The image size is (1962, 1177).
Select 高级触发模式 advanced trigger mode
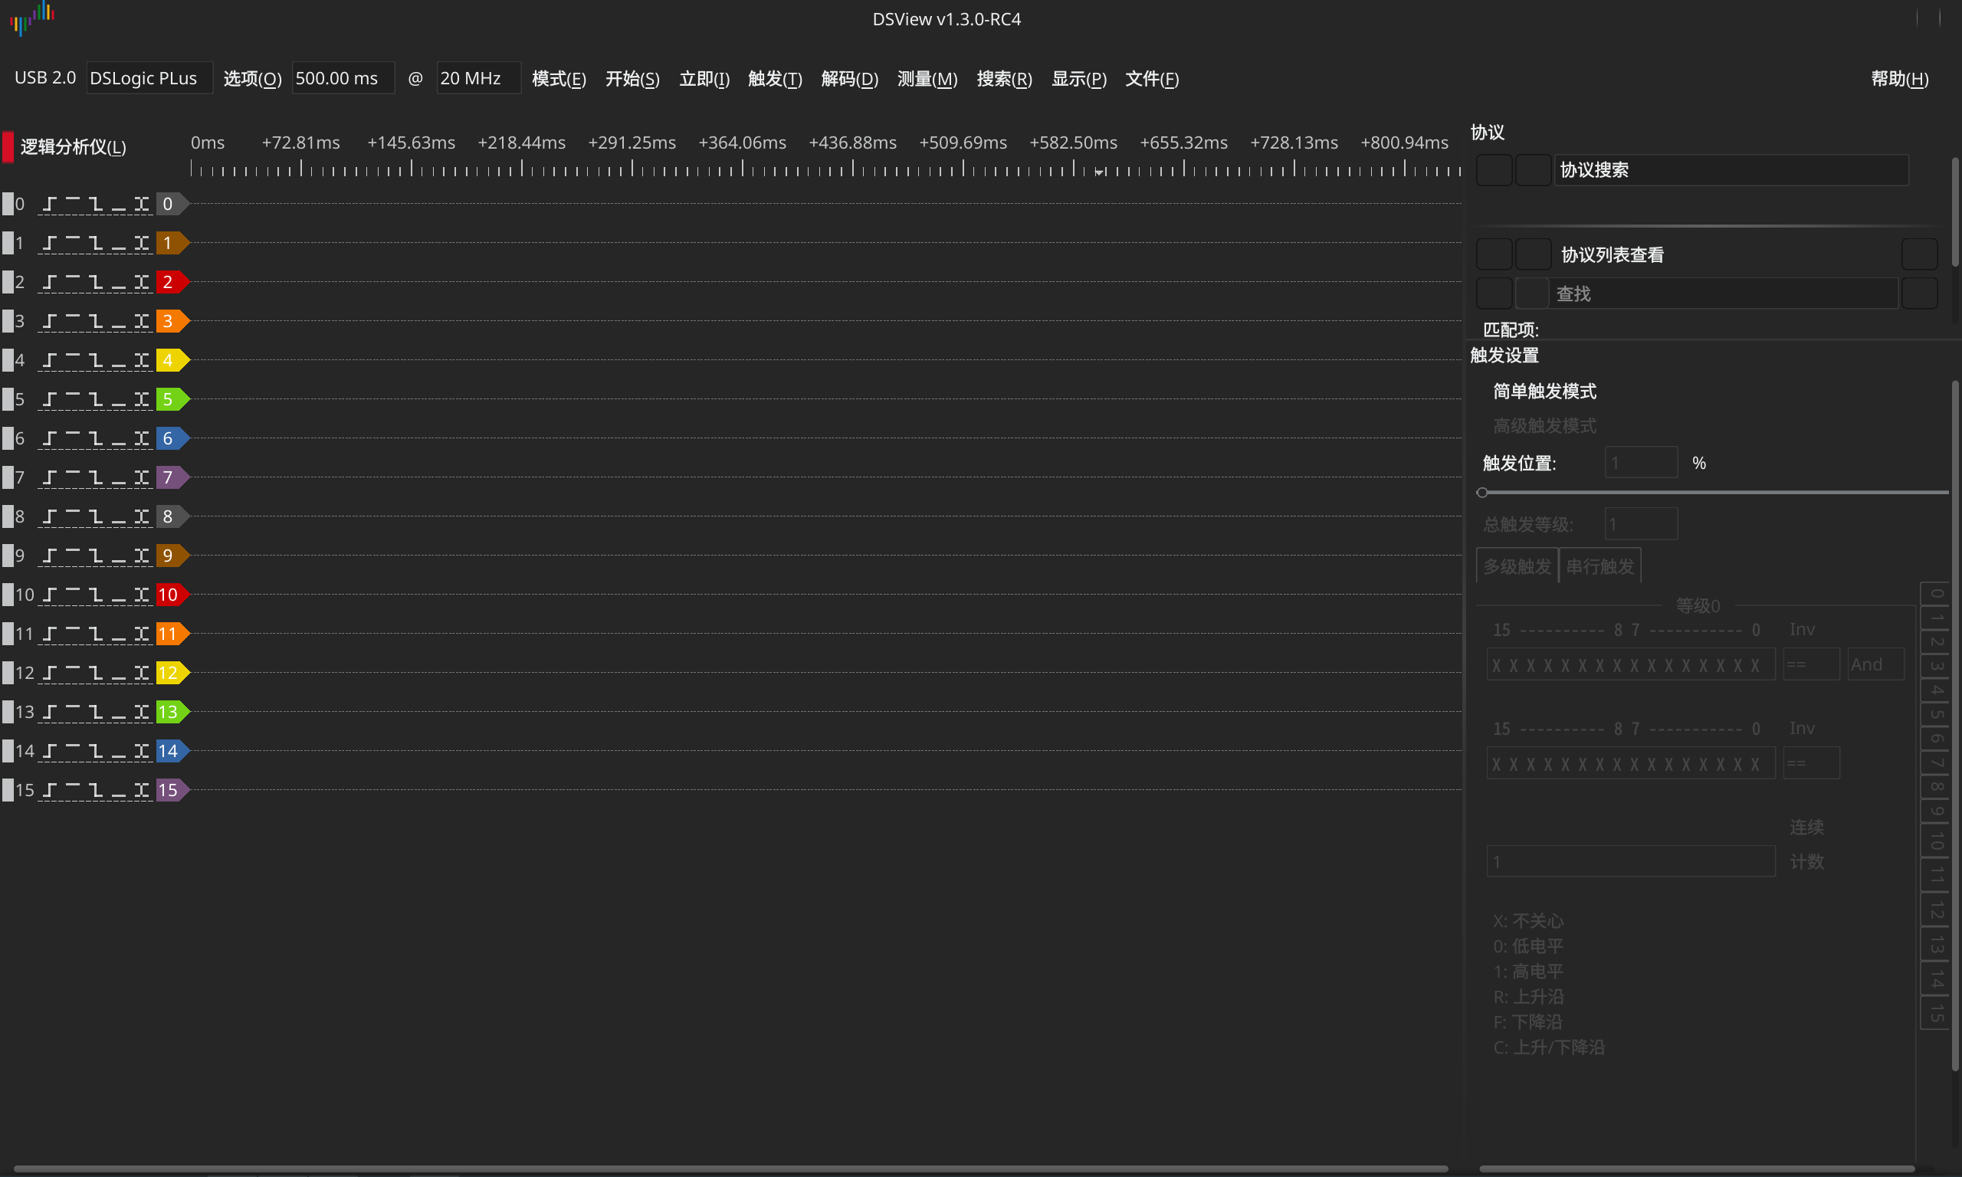[1544, 426]
